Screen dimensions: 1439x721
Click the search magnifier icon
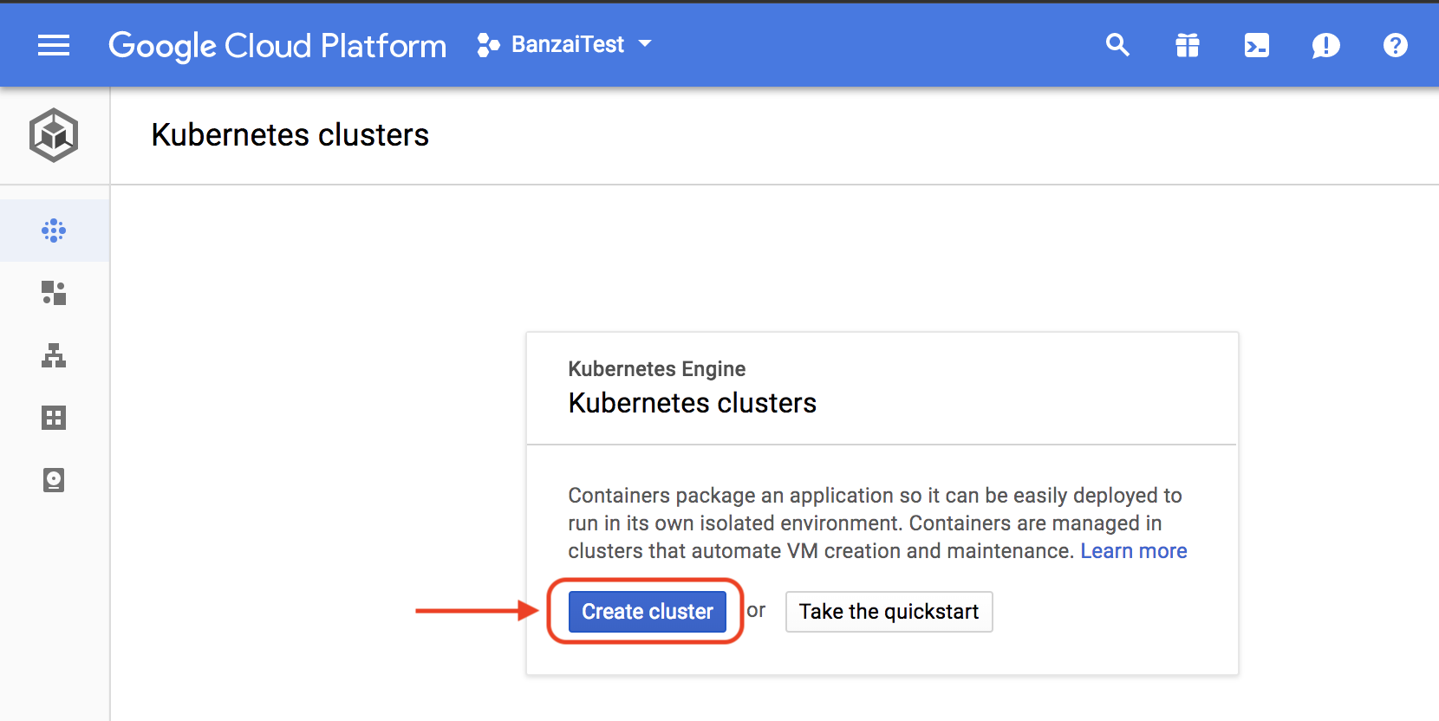tap(1117, 45)
